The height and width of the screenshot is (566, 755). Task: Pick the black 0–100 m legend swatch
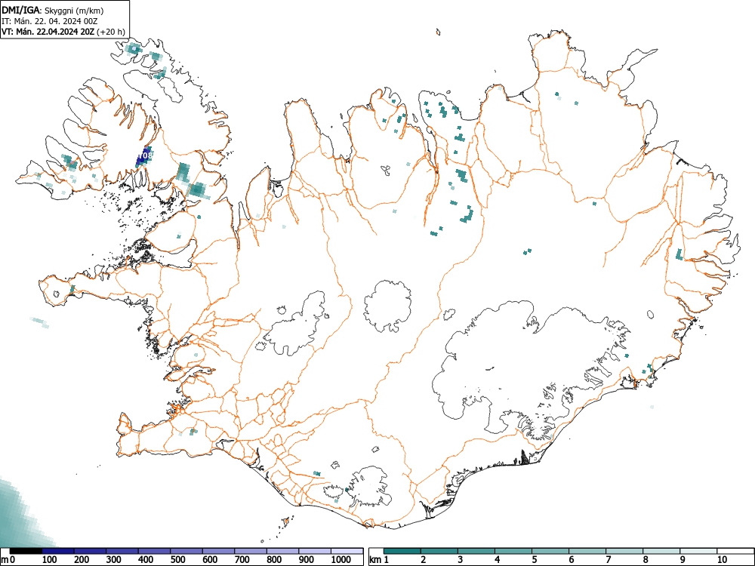26,551
